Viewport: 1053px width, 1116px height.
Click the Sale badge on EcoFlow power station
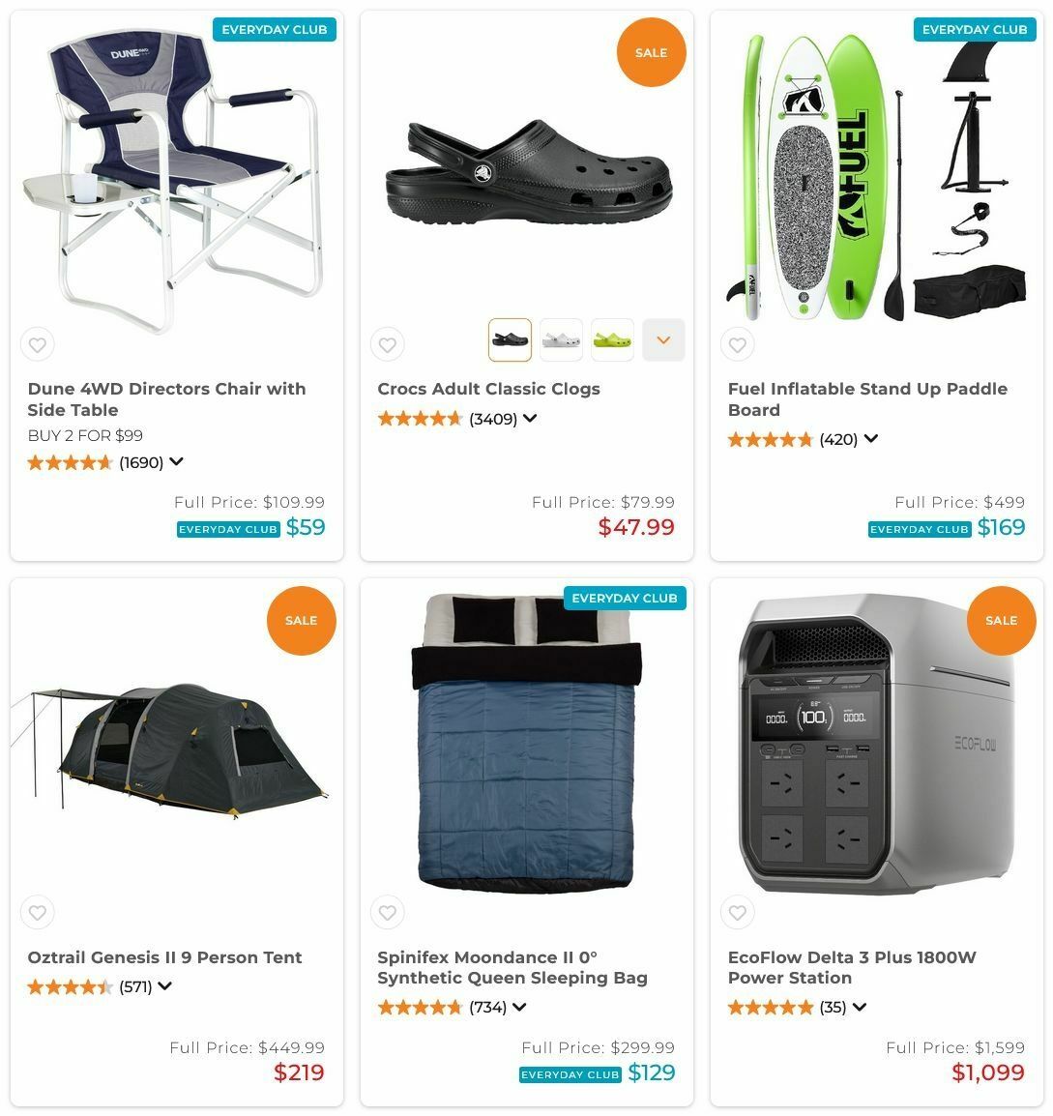(x=1001, y=621)
